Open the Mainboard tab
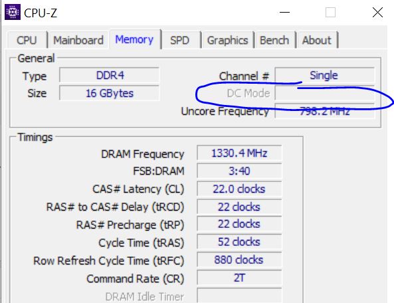This screenshot has height=303, width=394. tap(78, 40)
